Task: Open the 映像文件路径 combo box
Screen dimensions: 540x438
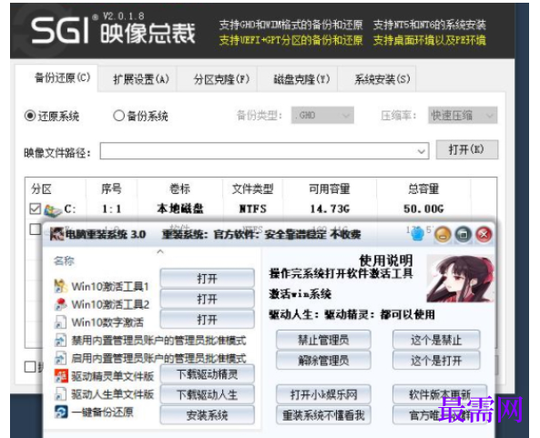Action: point(264,151)
